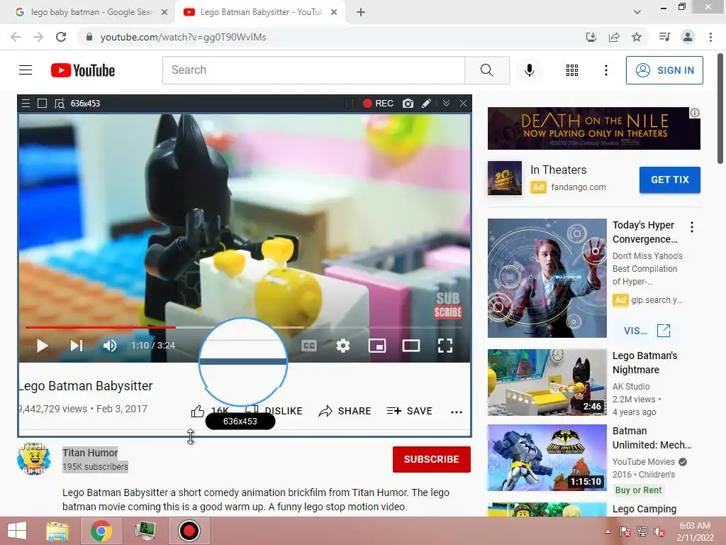Start recording with the REC button
Screen dimensions: 726x545
378,104
